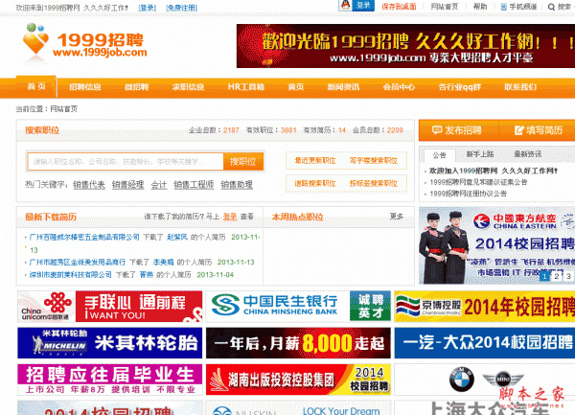Image resolution: width=575 pixels, height=415 pixels.
Task: Open the 黄页 navigation item
Action: point(295,87)
